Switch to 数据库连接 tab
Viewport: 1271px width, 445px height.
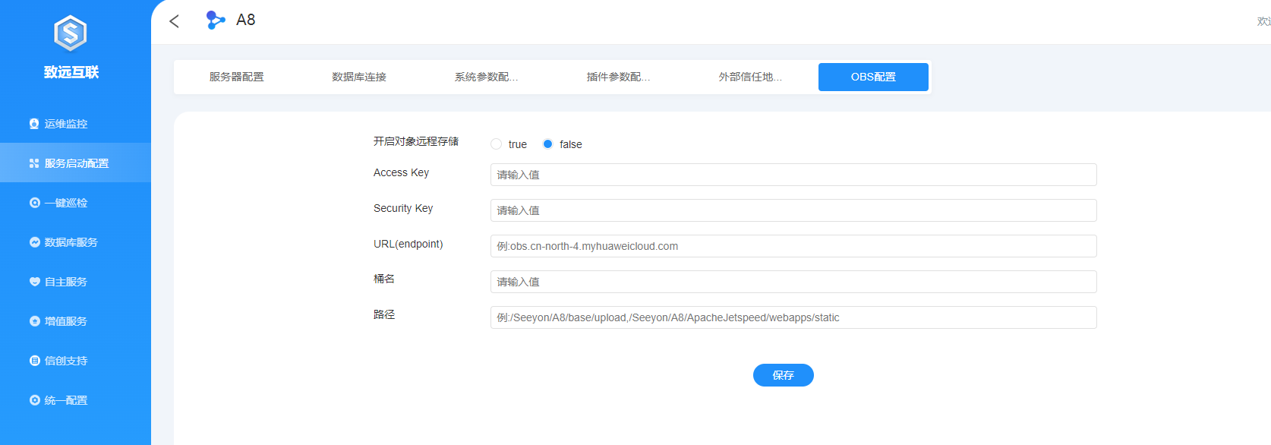tap(359, 77)
